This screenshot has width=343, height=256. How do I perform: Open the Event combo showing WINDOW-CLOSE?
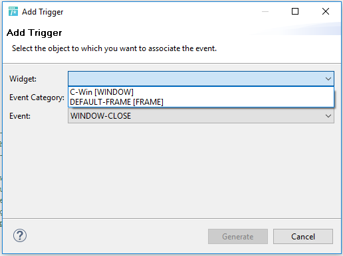pos(201,116)
